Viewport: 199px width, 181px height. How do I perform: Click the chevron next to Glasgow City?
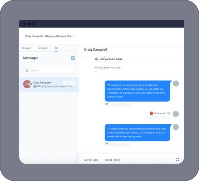click(x=74, y=36)
